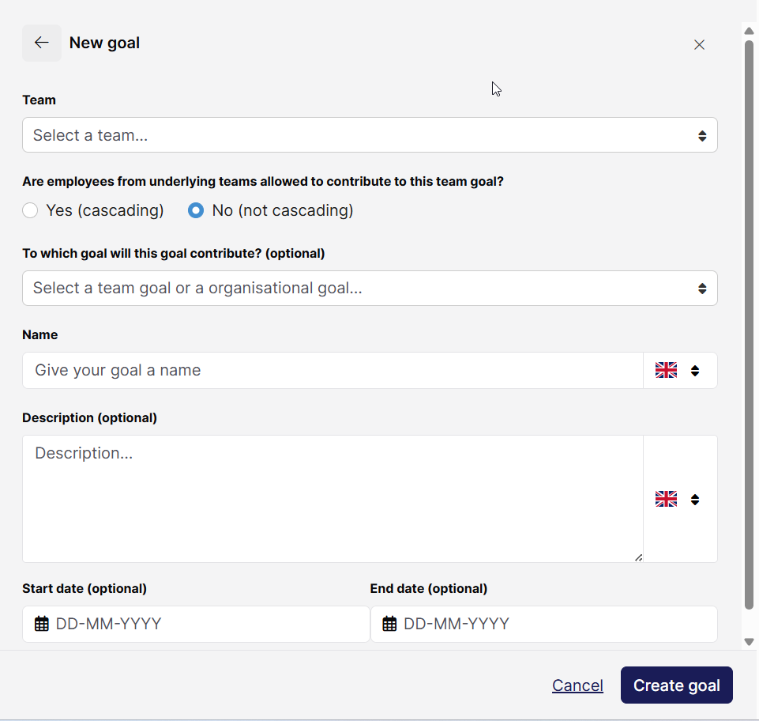This screenshot has height=721, width=759.
Task: Open the contributing goal selection dropdown
Action: (x=370, y=289)
